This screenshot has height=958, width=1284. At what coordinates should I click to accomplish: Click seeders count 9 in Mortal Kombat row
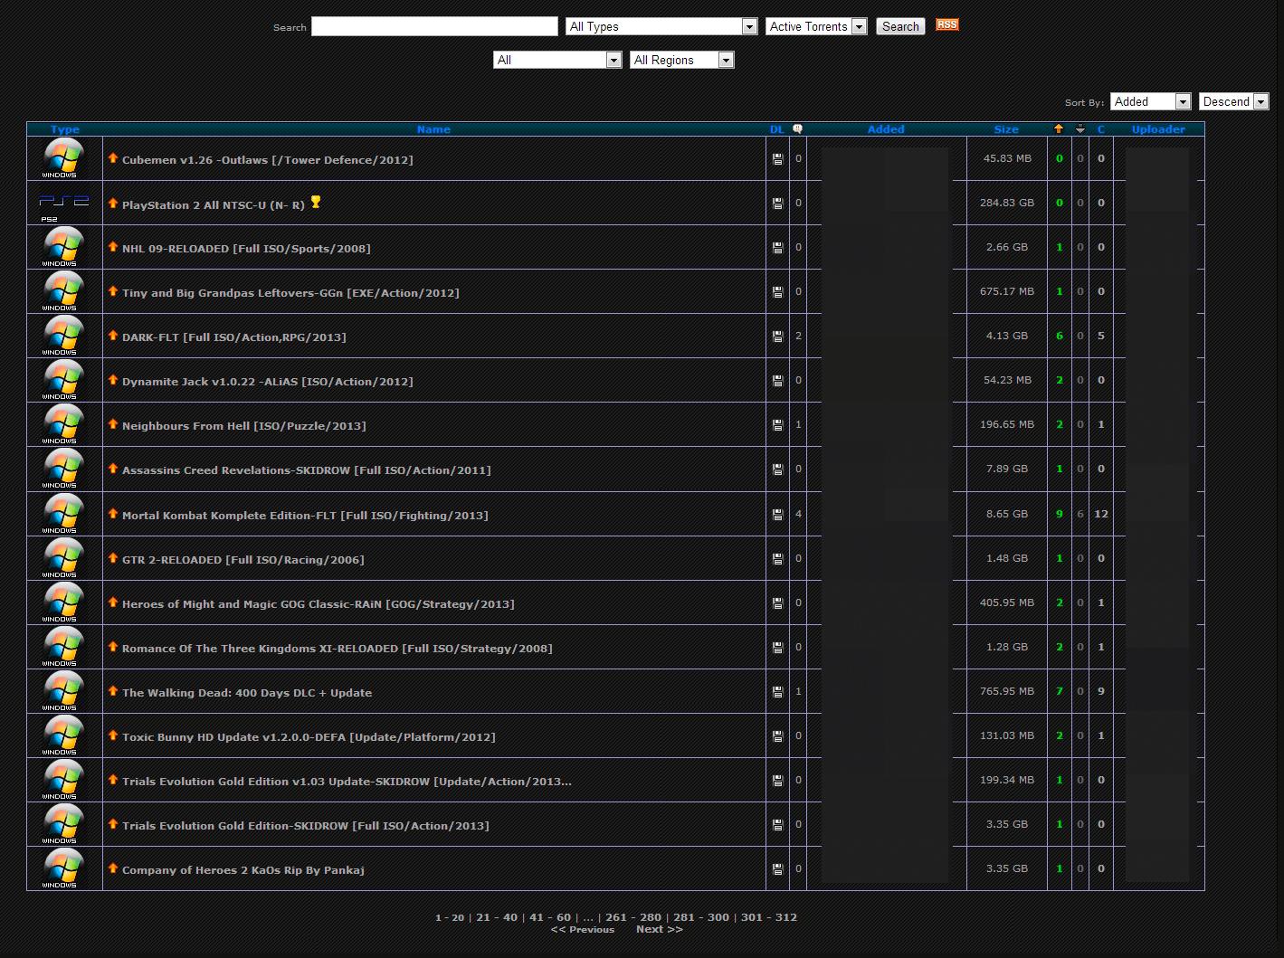tap(1060, 514)
